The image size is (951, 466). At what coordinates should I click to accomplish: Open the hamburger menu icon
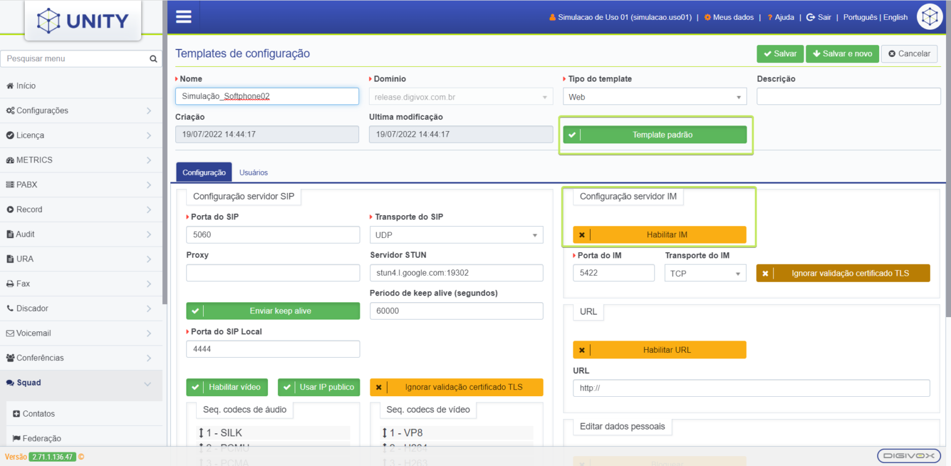tap(183, 17)
